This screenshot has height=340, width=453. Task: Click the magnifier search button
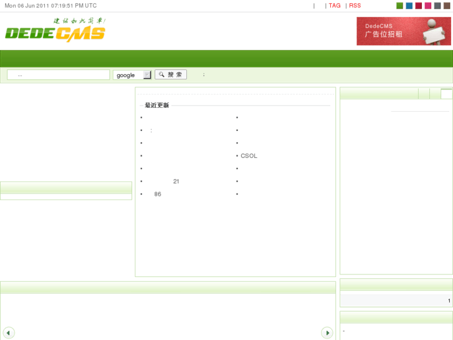(x=171, y=74)
